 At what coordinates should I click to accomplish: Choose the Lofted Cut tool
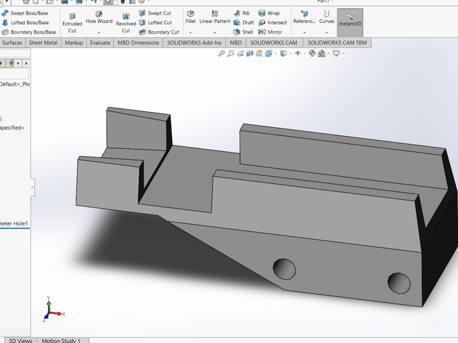tap(155, 22)
